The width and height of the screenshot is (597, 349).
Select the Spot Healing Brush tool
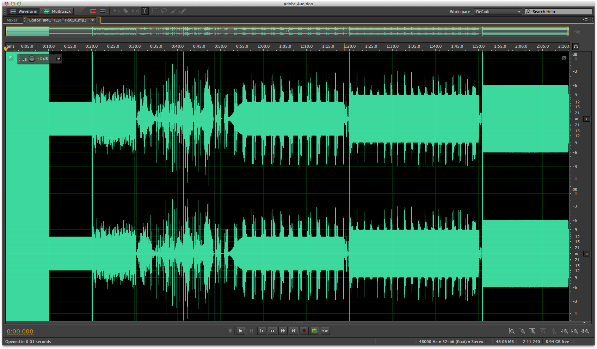coord(183,11)
